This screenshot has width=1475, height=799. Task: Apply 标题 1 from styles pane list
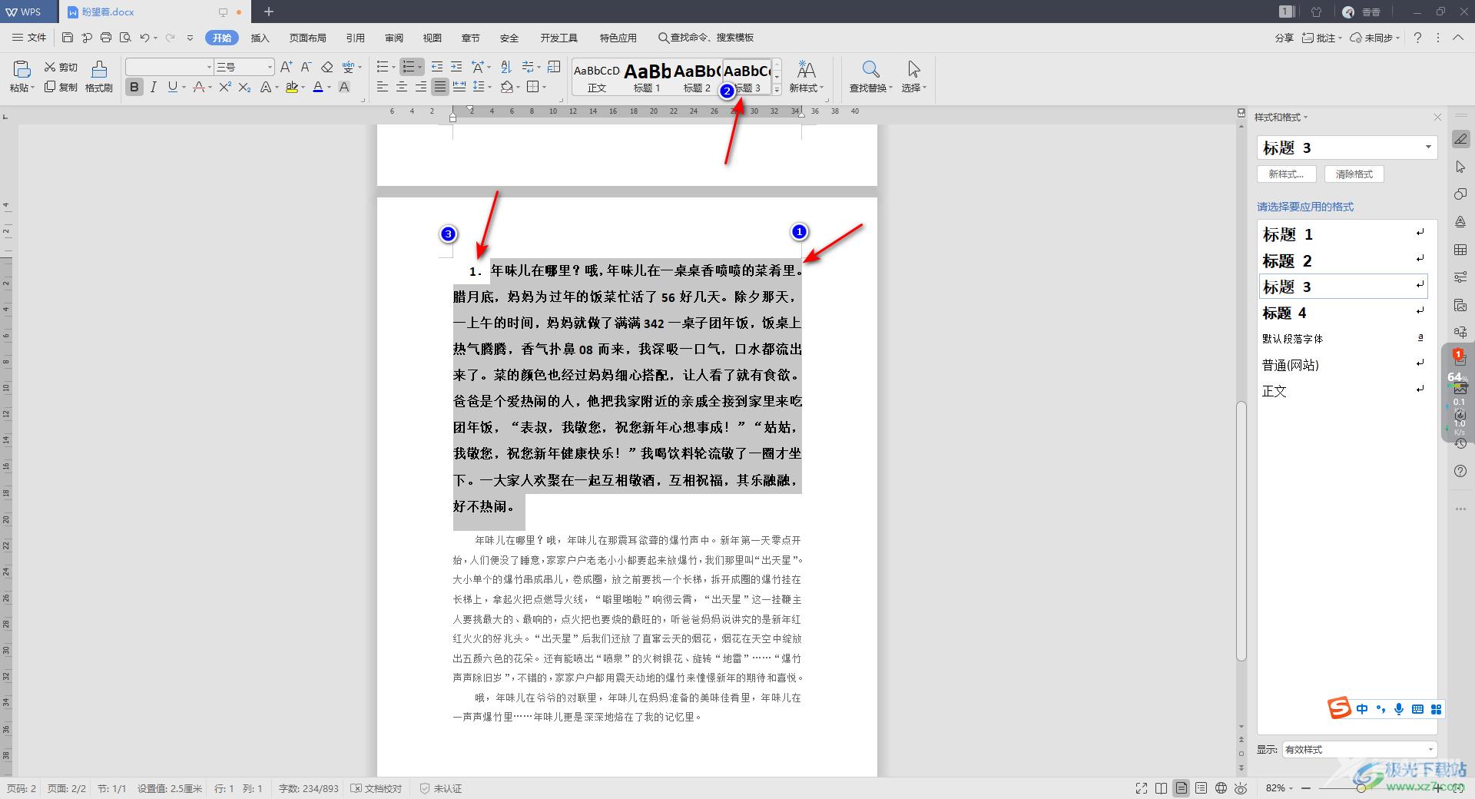coord(1343,234)
